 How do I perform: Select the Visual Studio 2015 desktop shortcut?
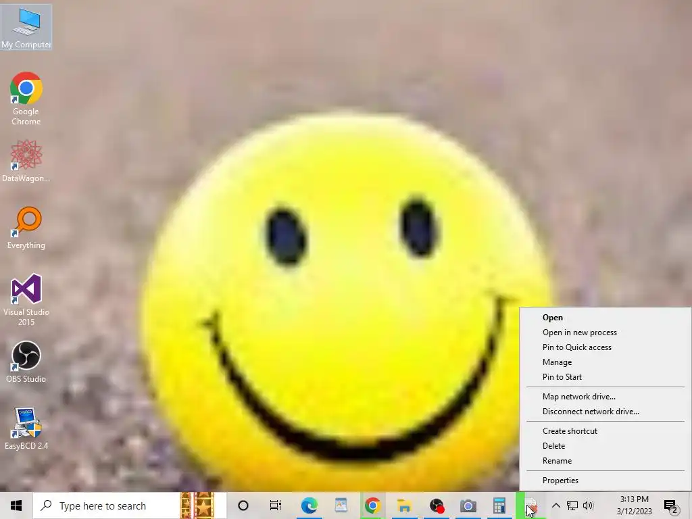point(26,300)
